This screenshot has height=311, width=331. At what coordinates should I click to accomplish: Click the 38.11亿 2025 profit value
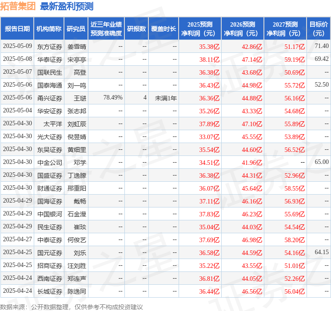click(209, 60)
